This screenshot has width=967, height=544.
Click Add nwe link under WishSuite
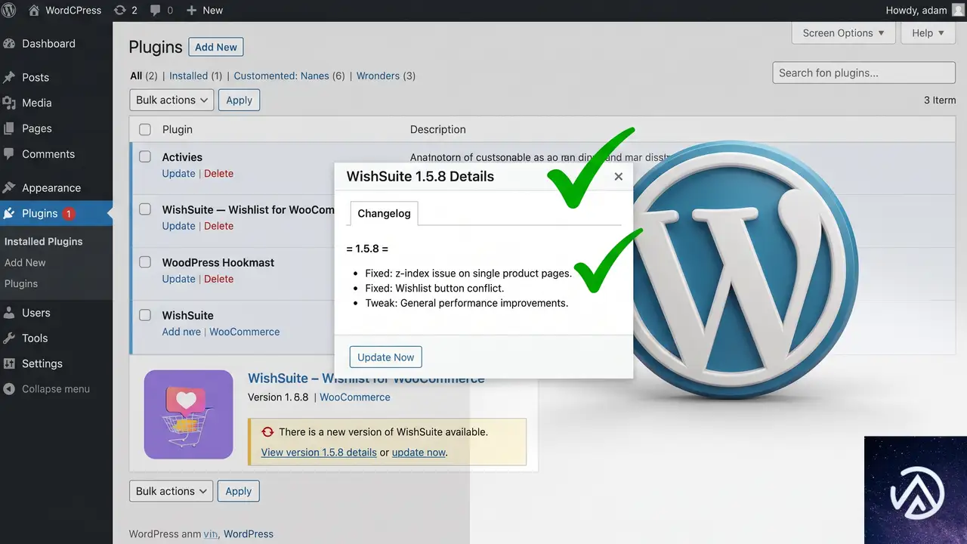point(181,332)
